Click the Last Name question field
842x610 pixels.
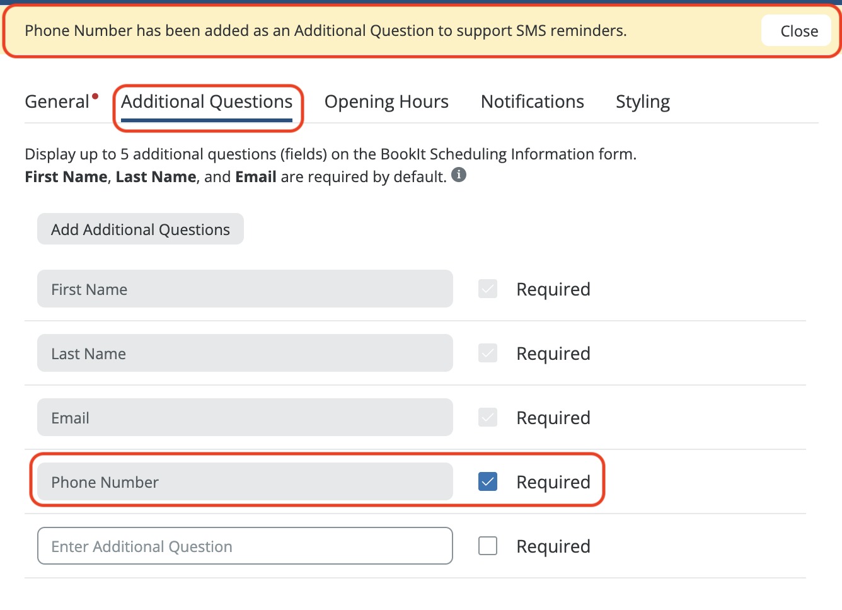245,354
